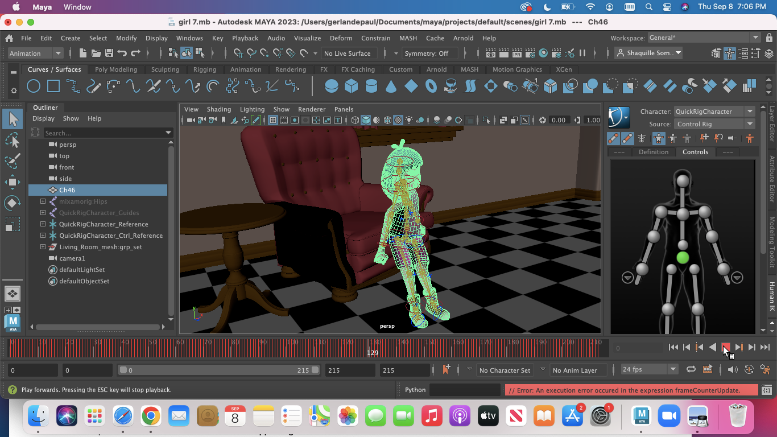
Task: Mute audio with the speaker icon
Action: [733, 369]
